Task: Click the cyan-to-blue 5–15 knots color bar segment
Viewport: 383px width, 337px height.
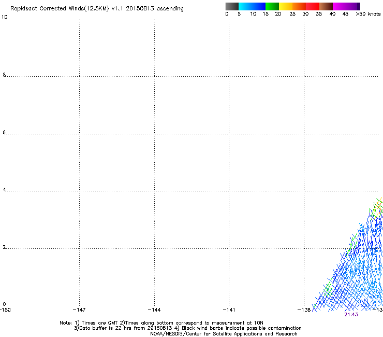Action: [252, 6]
